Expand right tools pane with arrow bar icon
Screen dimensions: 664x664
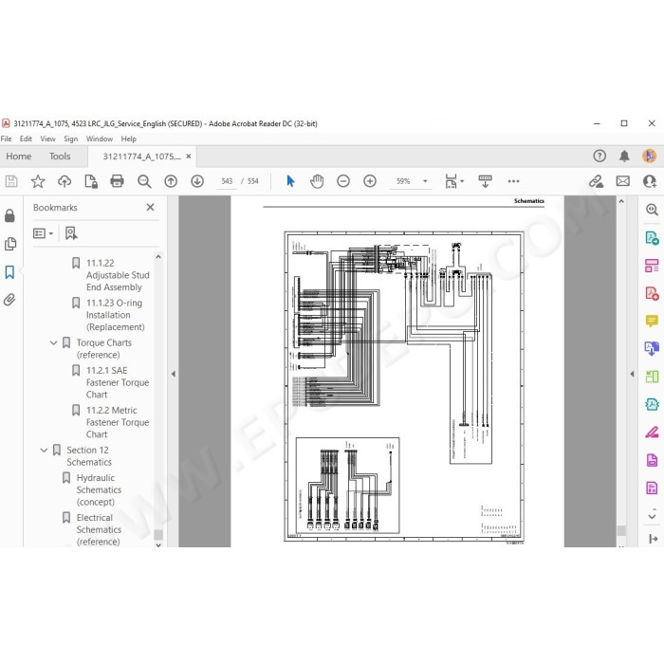pyautogui.click(x=653, y=539)
